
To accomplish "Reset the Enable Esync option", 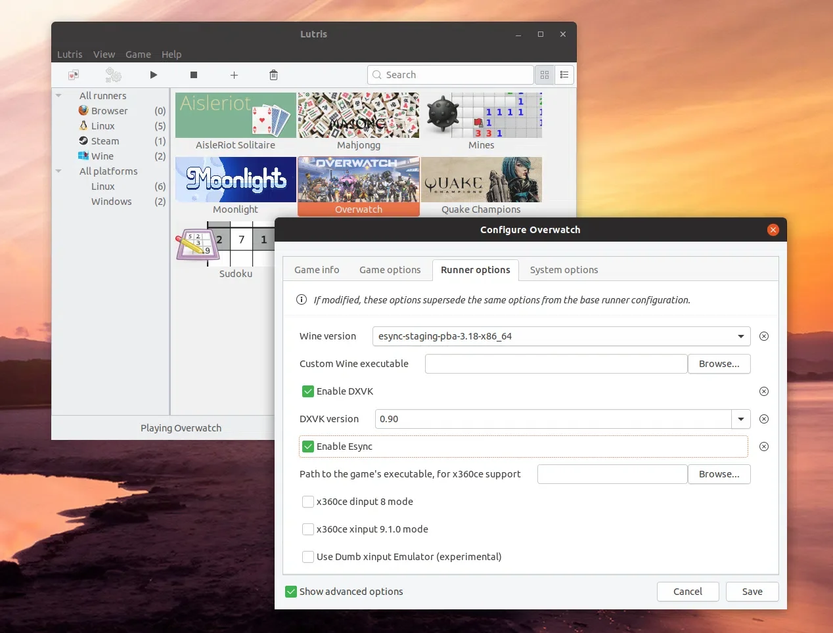I will tap(764, 447).
